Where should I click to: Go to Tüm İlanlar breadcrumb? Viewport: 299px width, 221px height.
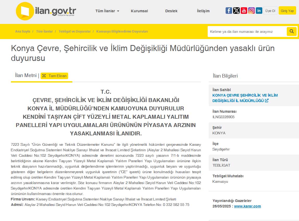(x=44, y=31)
